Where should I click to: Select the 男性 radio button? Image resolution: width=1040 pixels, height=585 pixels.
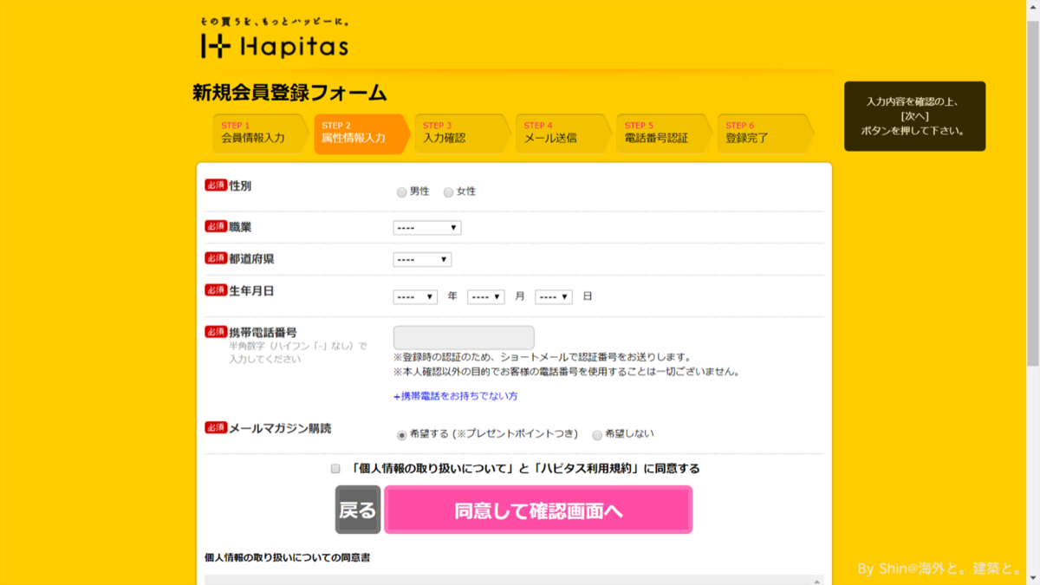pyautogui.click(x=401, y=192)
